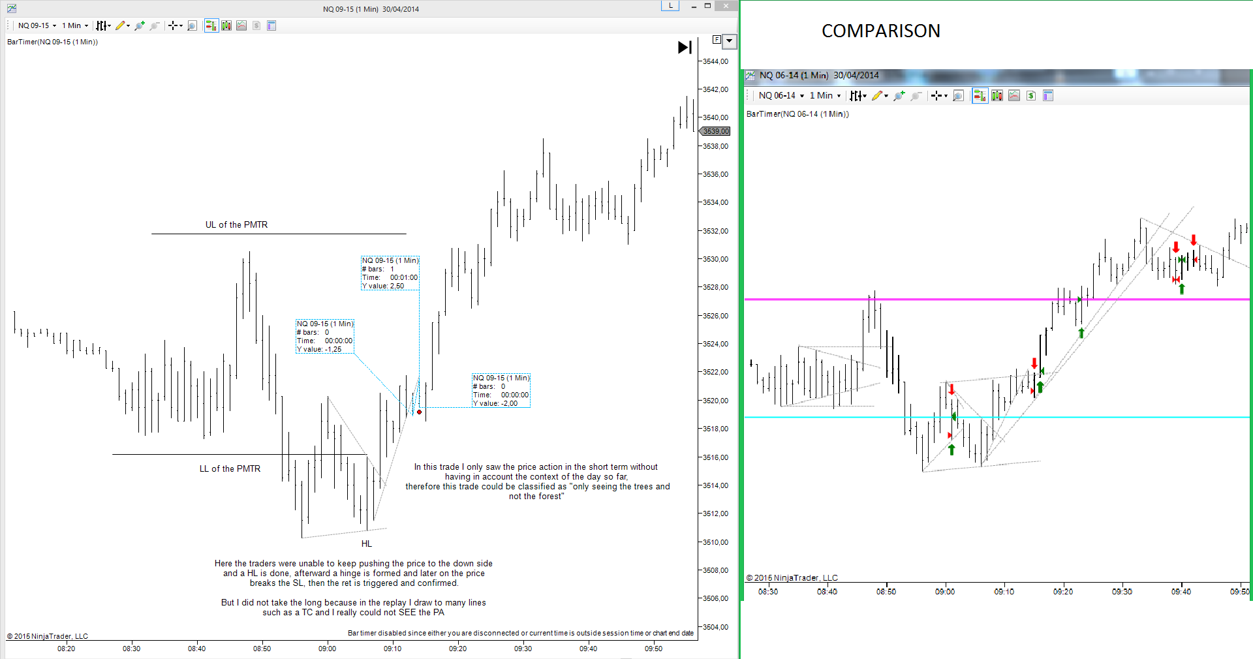
Task: Open drawing tools pencil menu in left chart
Action: pyautogui.click(x=122, y=25)
